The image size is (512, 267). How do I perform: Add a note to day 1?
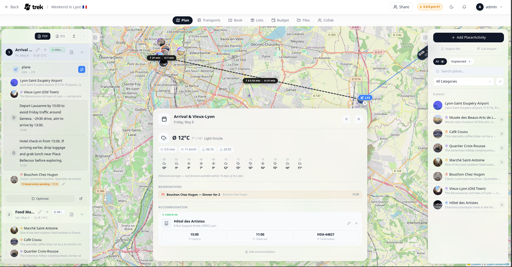pos(72,52)
